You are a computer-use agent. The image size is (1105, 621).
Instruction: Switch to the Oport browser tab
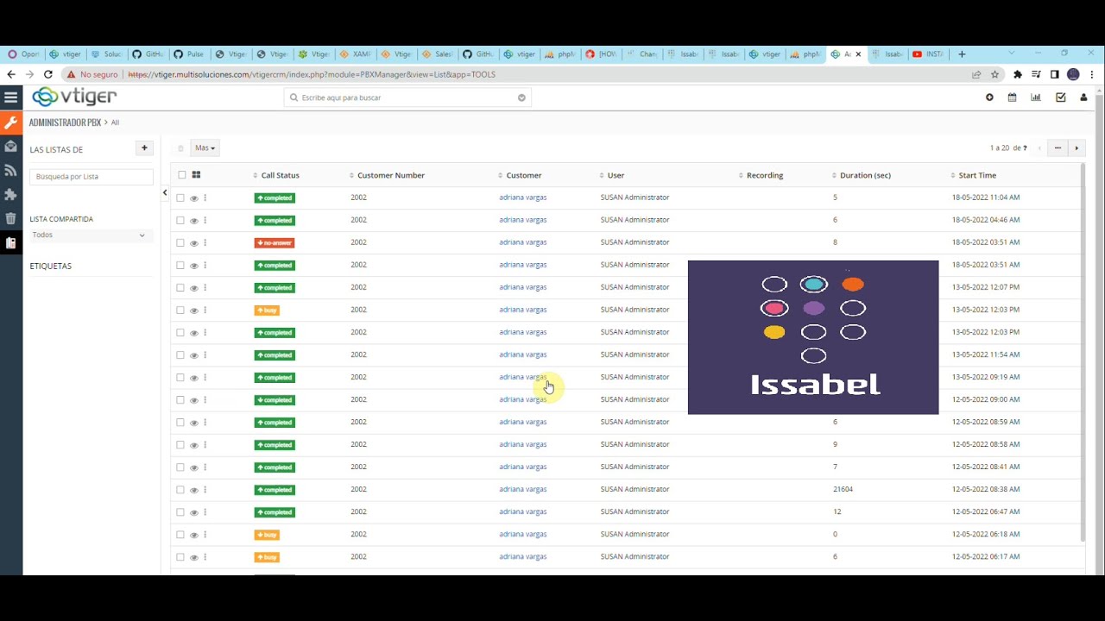click(x=25, y=54)
